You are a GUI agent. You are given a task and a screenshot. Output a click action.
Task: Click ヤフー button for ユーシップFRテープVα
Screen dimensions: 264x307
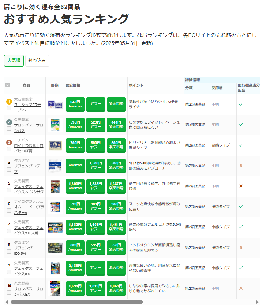[x=96, y=105]
